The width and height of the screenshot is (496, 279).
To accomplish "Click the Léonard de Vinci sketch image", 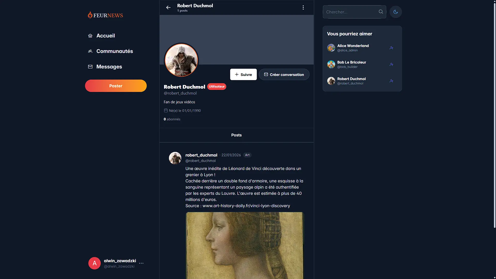I will (x=245, y=245).
